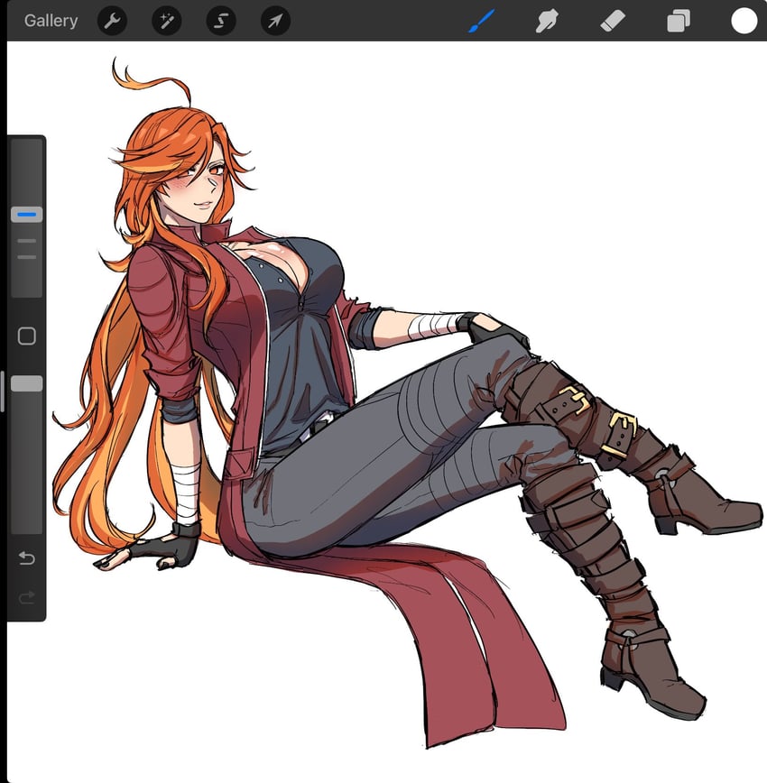767x783 pixels.
Task: Click the brush opacity slider handle
Action: pos(26,383)
